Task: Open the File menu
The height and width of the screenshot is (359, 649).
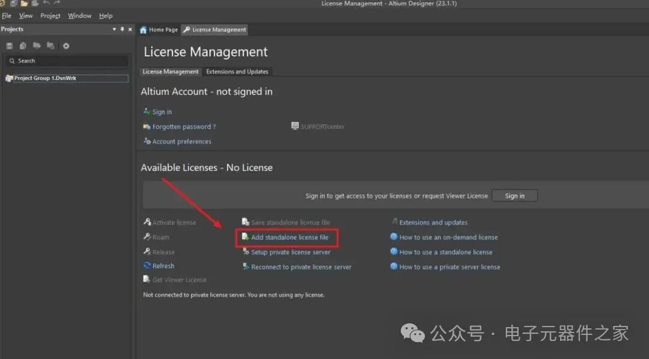Action: 7,16
